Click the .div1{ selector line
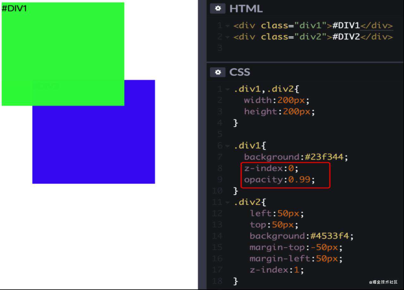Screen dimensions: 404x290 point(250,146)
